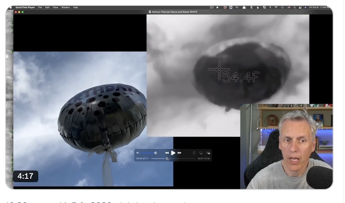345x203 pixels.
Task: Open the Window menu
Action: pyautogui.click(x=65, y=7)
